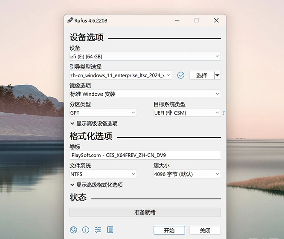
Task: Open the 文件系统 NTFS dropdown
Action: click(103, 174)
